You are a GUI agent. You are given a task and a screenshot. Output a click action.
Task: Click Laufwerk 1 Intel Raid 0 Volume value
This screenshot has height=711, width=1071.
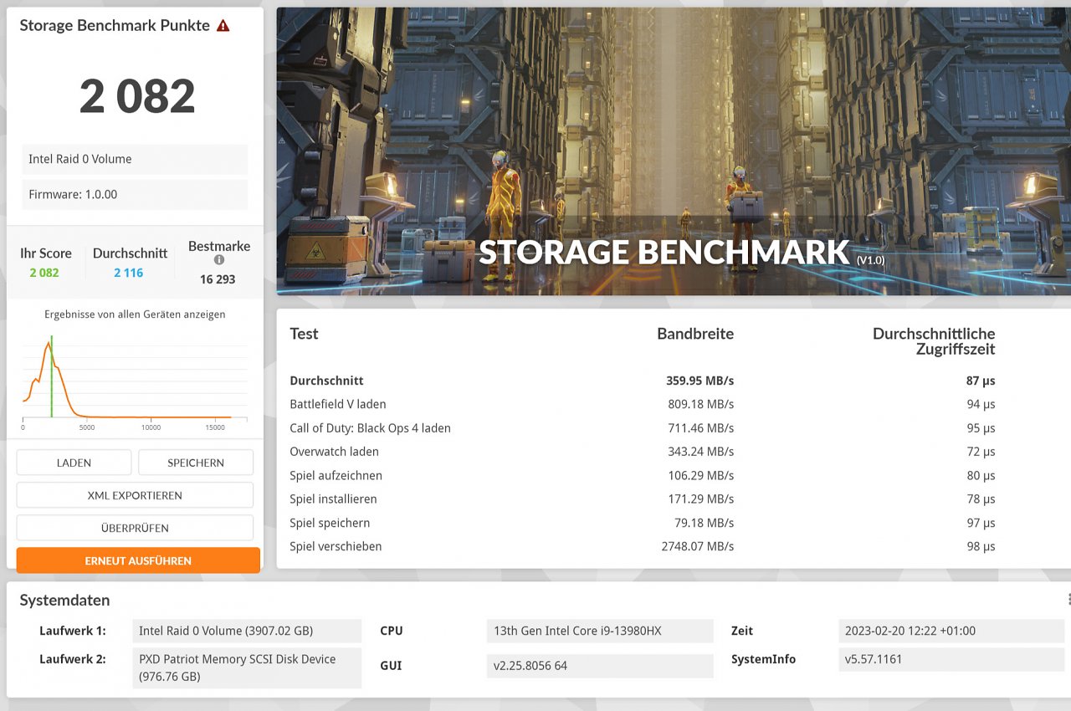[x=248, y=631]
